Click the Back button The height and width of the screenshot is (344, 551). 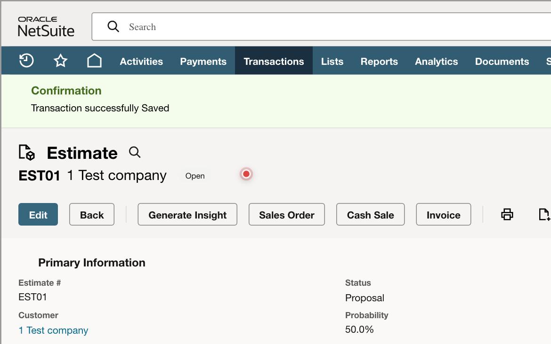tap(92, 214)
